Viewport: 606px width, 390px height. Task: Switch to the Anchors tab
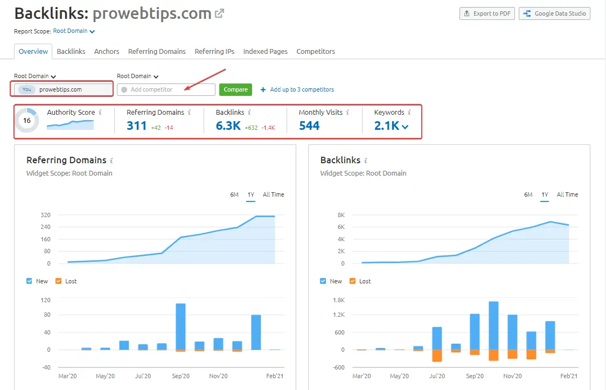tap(107, 51)
